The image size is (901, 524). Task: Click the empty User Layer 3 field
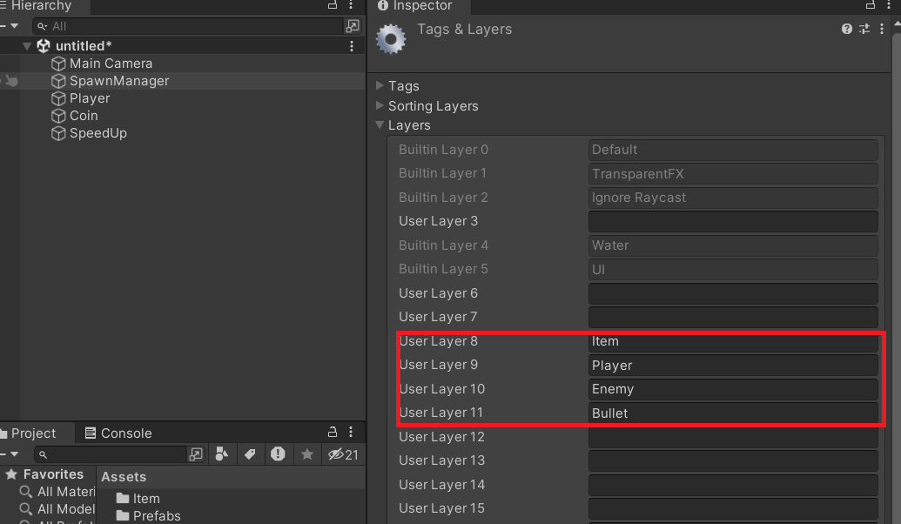point(733,221)
